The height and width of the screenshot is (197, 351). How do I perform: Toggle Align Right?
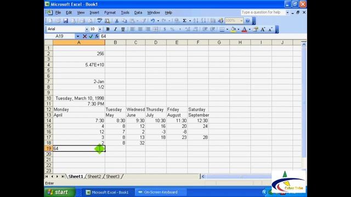[x=148, y=29]
